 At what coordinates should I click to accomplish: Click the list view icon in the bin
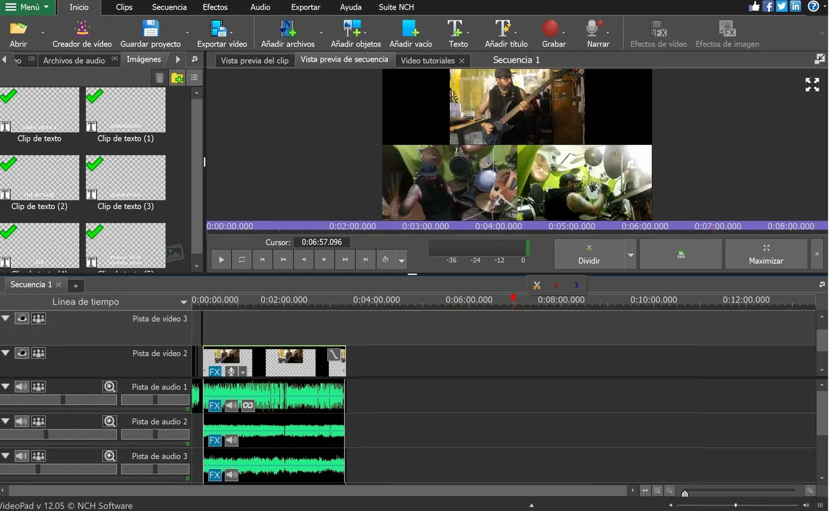(194, 78)
